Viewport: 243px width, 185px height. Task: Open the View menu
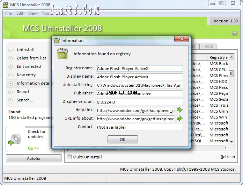tap(32, 13)
